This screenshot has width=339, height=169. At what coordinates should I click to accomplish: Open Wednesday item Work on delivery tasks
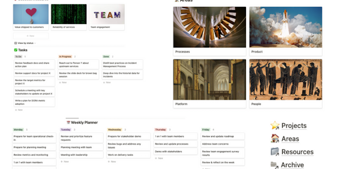(129, 155)
